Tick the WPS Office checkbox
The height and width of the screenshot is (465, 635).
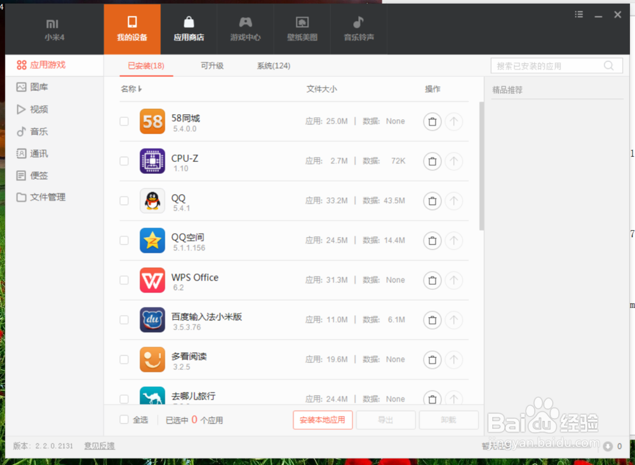pyautogui.click(x=124, y=280)
